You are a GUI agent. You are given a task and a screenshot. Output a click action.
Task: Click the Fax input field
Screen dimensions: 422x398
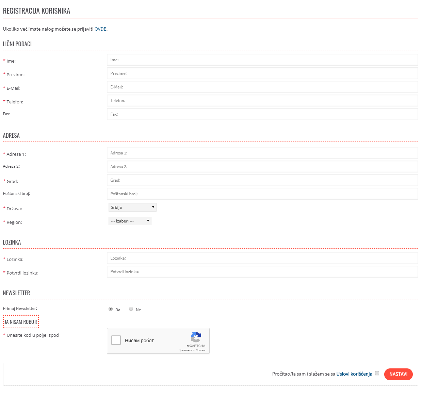262,114
